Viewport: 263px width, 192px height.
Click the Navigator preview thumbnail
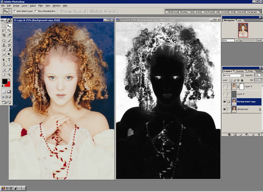(x=243, y=30)
